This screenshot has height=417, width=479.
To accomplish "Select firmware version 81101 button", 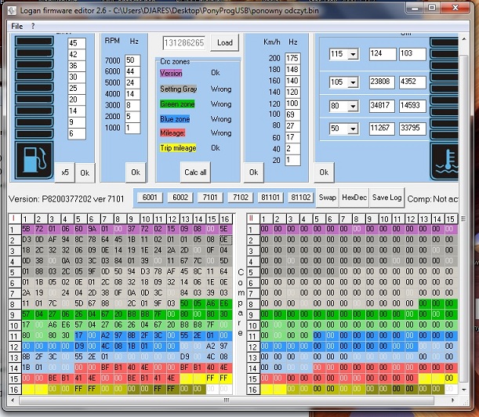I will coord(270,198).
